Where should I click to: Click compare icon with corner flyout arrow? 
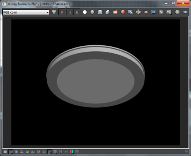point(169,12)
